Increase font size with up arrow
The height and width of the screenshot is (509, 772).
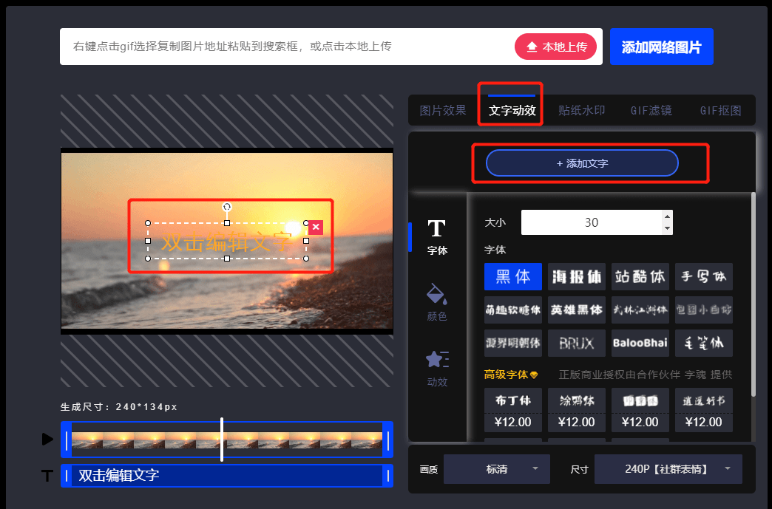(x=668, y=217)
